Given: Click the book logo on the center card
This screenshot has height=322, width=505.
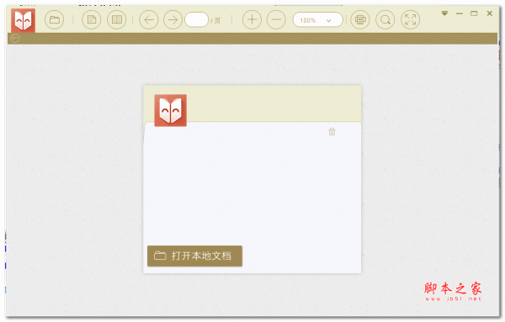Looking at the screenshot, I should 170,110.
